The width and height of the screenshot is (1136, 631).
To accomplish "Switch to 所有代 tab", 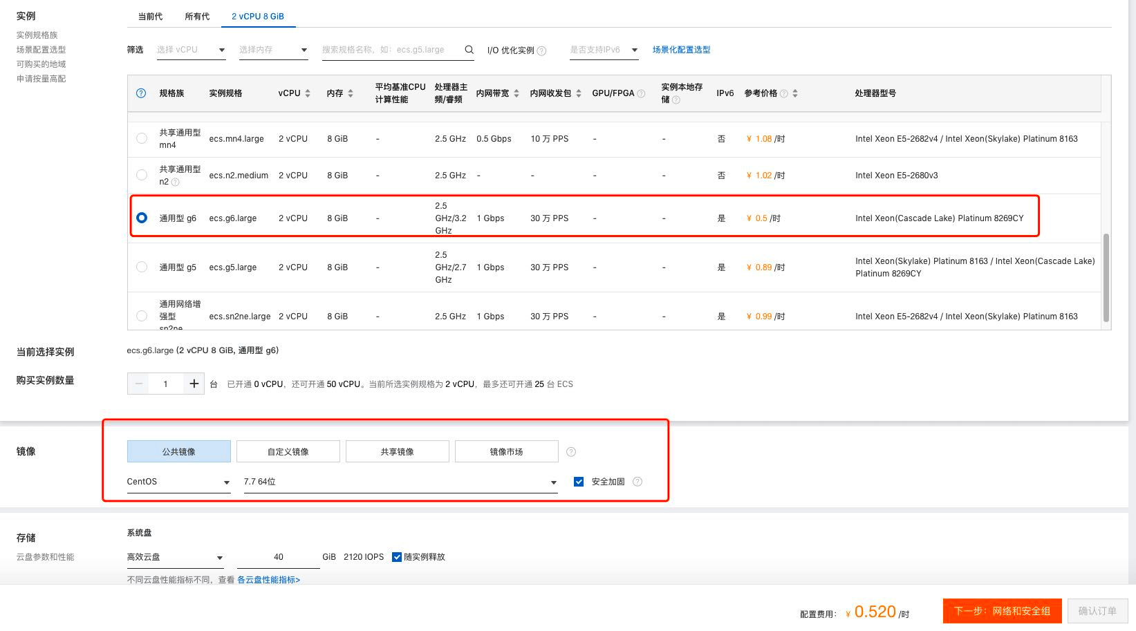I will click(x=197, y=17).
